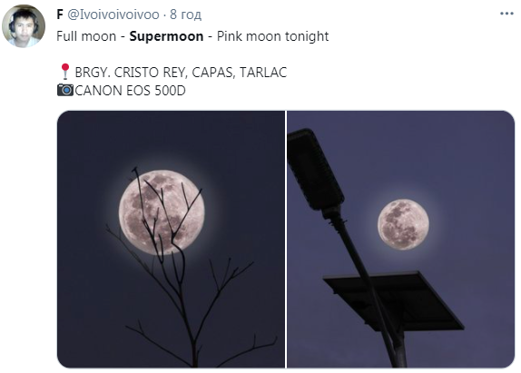Open the @Ivoivoivoivoo handle link

(113, 15)
